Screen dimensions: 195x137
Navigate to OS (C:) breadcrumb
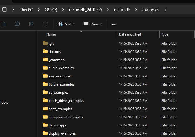click(x=51, y=10)
